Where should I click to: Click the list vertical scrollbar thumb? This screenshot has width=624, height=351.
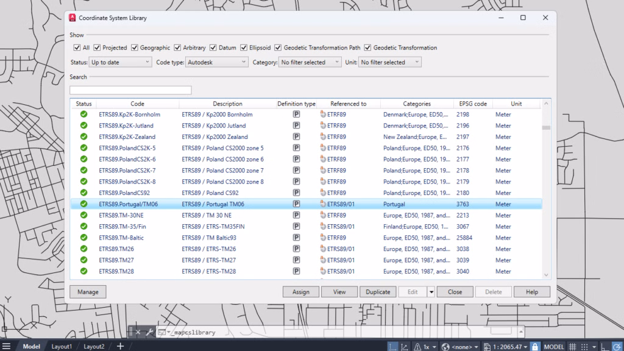click(x=546, y=128)
